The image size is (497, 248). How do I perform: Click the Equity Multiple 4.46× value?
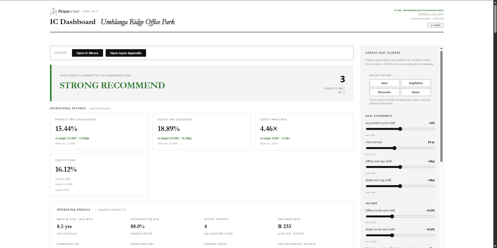[269, 129]
